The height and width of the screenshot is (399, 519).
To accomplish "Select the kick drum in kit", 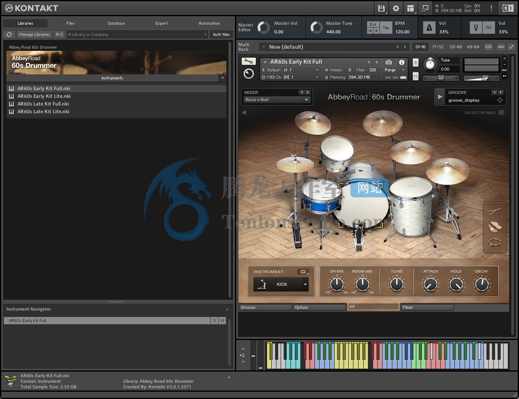I will (x=360, y=204).
